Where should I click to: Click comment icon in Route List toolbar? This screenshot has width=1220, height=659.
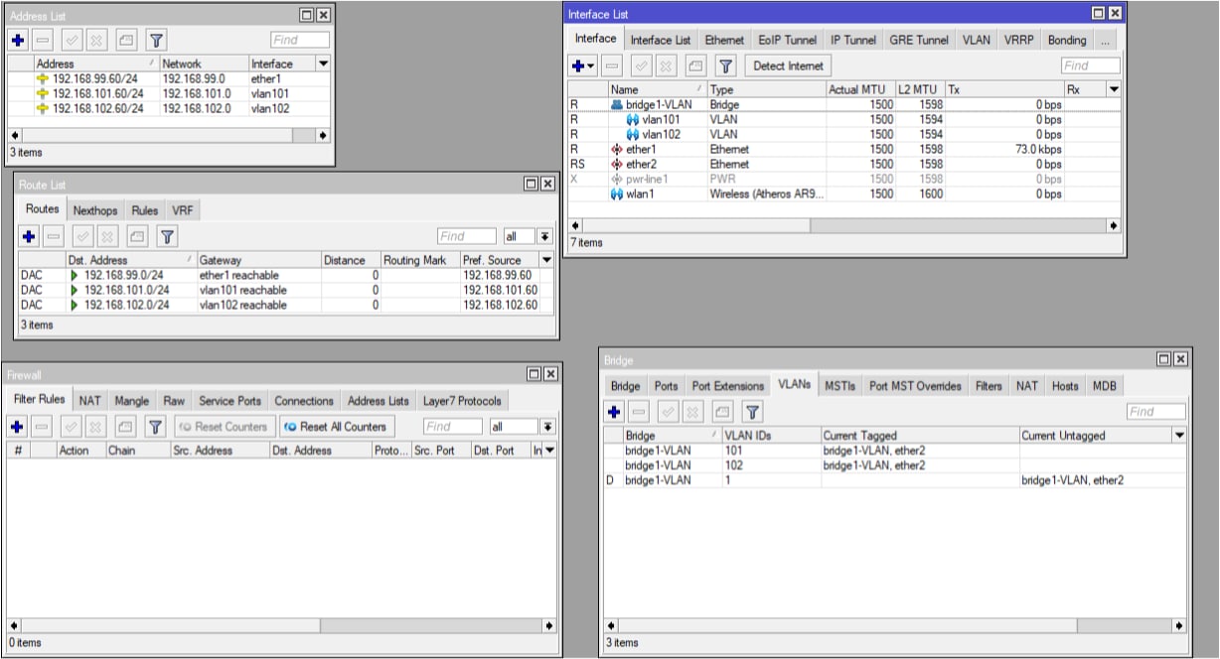(136, 236)
